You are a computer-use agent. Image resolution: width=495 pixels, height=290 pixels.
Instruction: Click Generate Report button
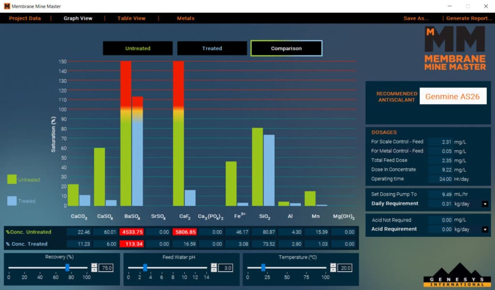[469, 18]
